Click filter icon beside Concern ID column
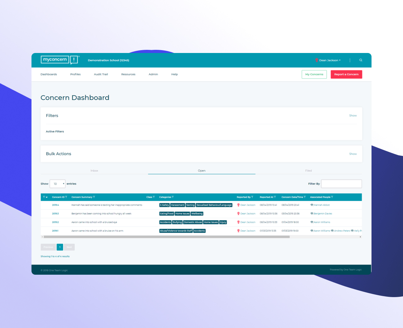 66,197
